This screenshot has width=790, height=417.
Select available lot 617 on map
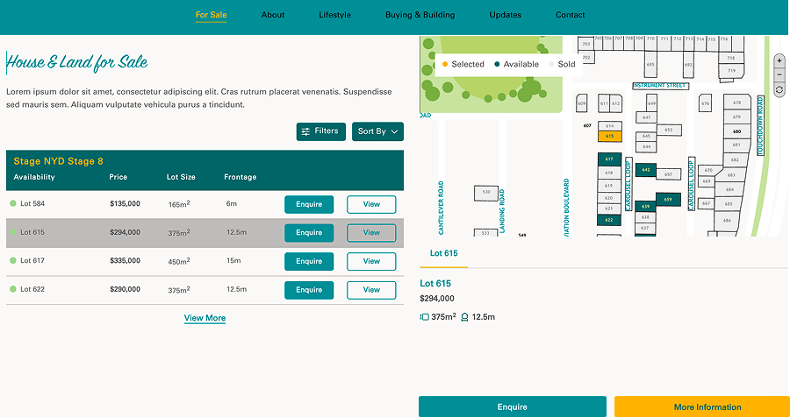(609, 159)
